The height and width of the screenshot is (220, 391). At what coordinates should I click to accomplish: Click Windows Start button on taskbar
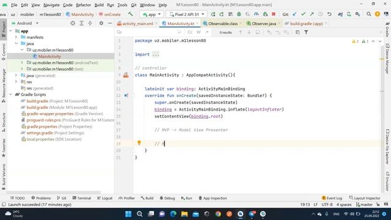[128, 214]
